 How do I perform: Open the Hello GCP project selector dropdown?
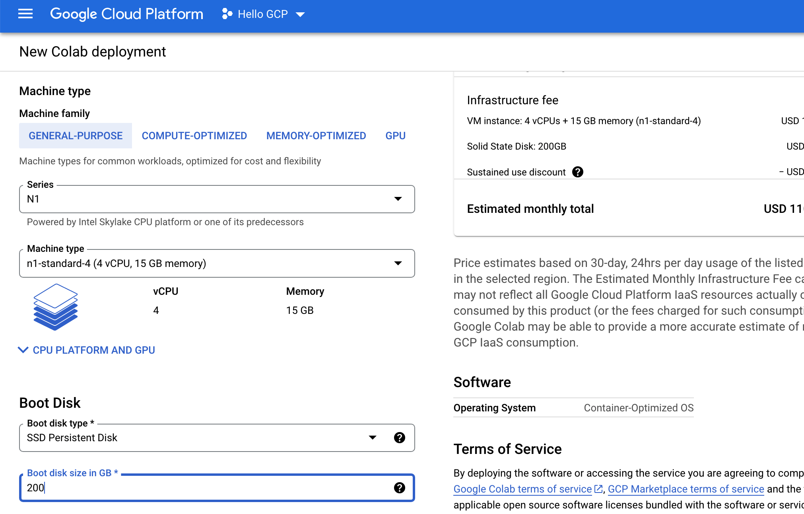[300, 14]
